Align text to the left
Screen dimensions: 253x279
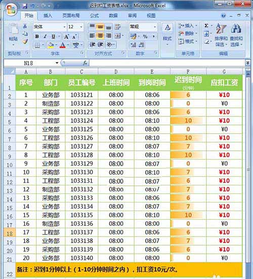point(92,36)
